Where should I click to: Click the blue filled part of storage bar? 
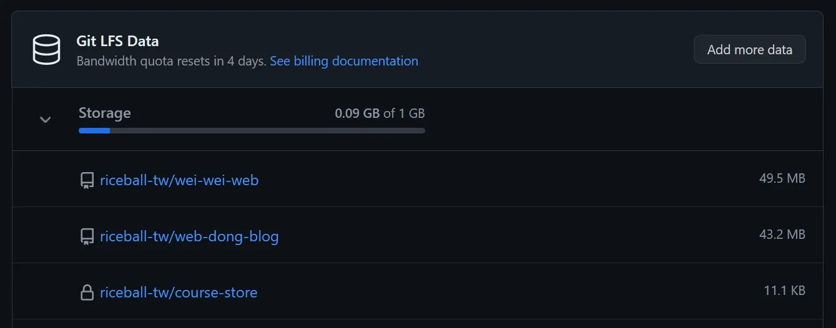[94, 131]
